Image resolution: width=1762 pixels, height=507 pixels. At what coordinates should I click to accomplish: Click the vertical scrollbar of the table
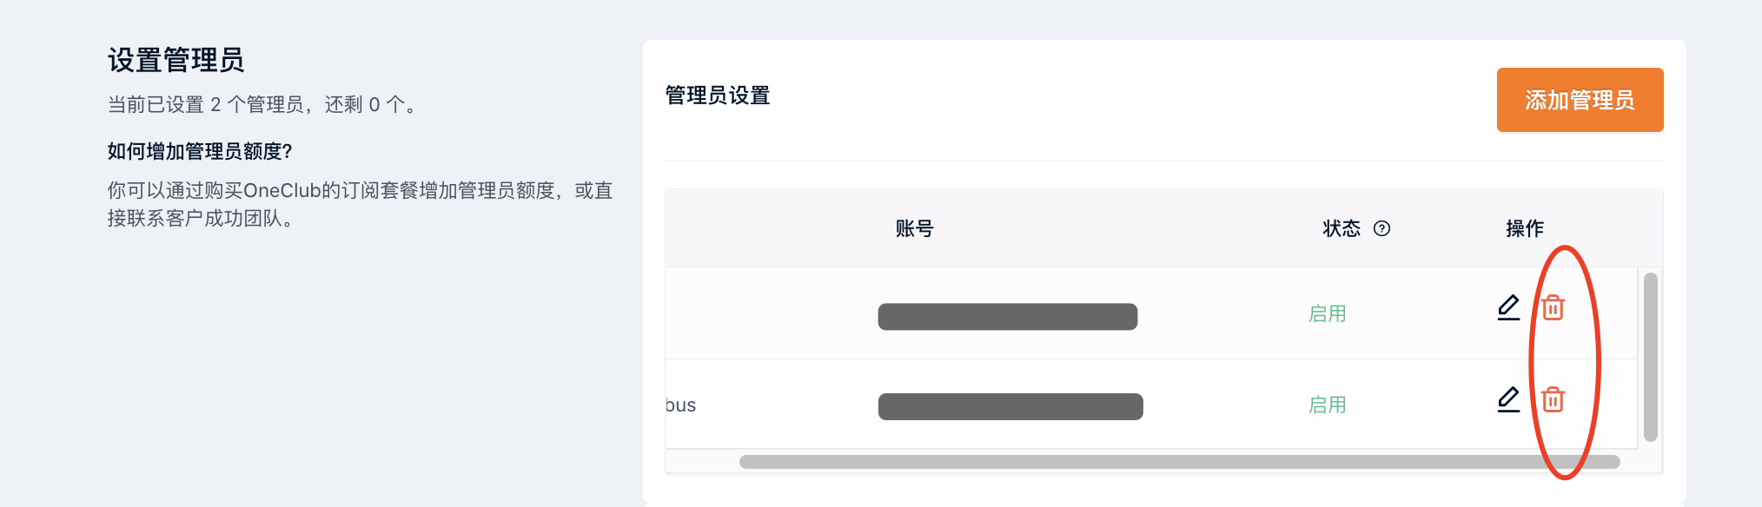(x=1651, y=357)
